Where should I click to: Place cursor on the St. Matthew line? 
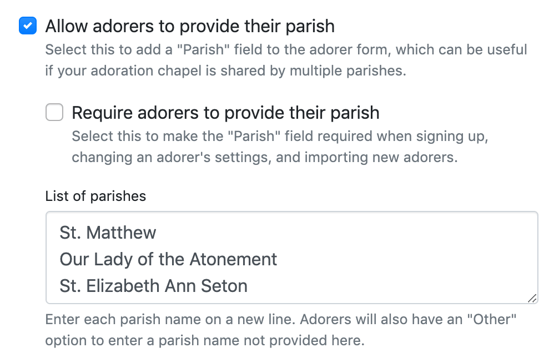click(x=108, y=232)
